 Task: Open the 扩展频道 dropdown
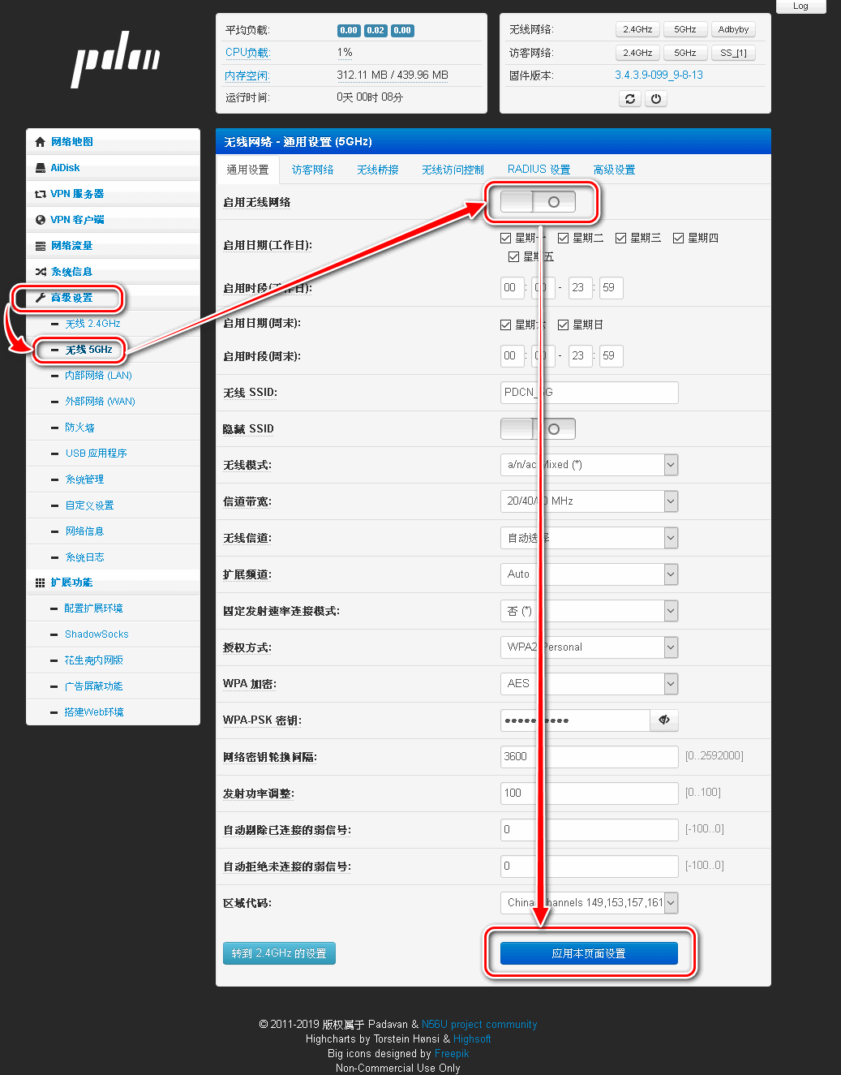pos(589,574)
